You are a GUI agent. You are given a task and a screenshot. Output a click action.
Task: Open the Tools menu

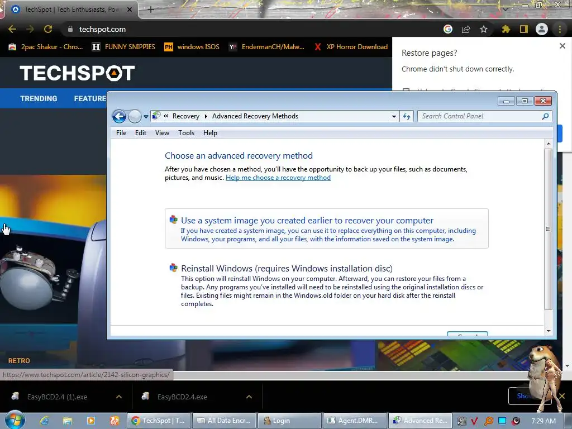pos(186,133)
